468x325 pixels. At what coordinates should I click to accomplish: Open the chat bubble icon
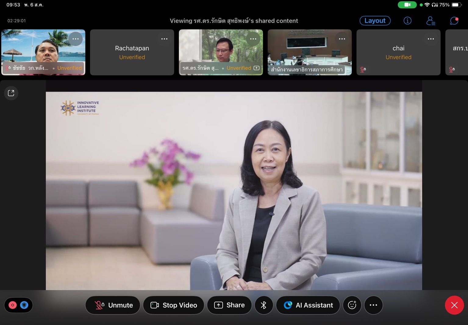pos(454,21)
